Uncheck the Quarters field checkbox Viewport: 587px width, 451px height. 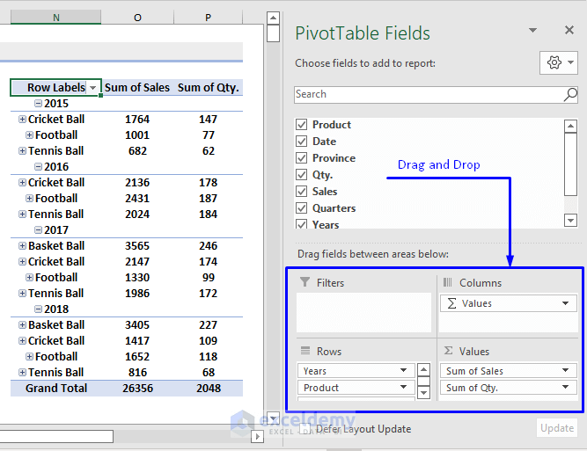pyautogui.click(x=301, y=208)
